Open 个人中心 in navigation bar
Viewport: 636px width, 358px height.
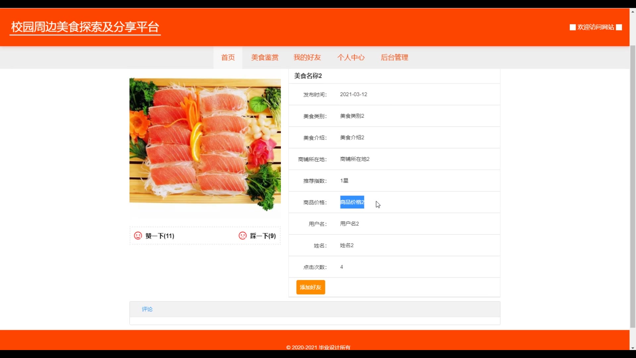pos(351,58)
